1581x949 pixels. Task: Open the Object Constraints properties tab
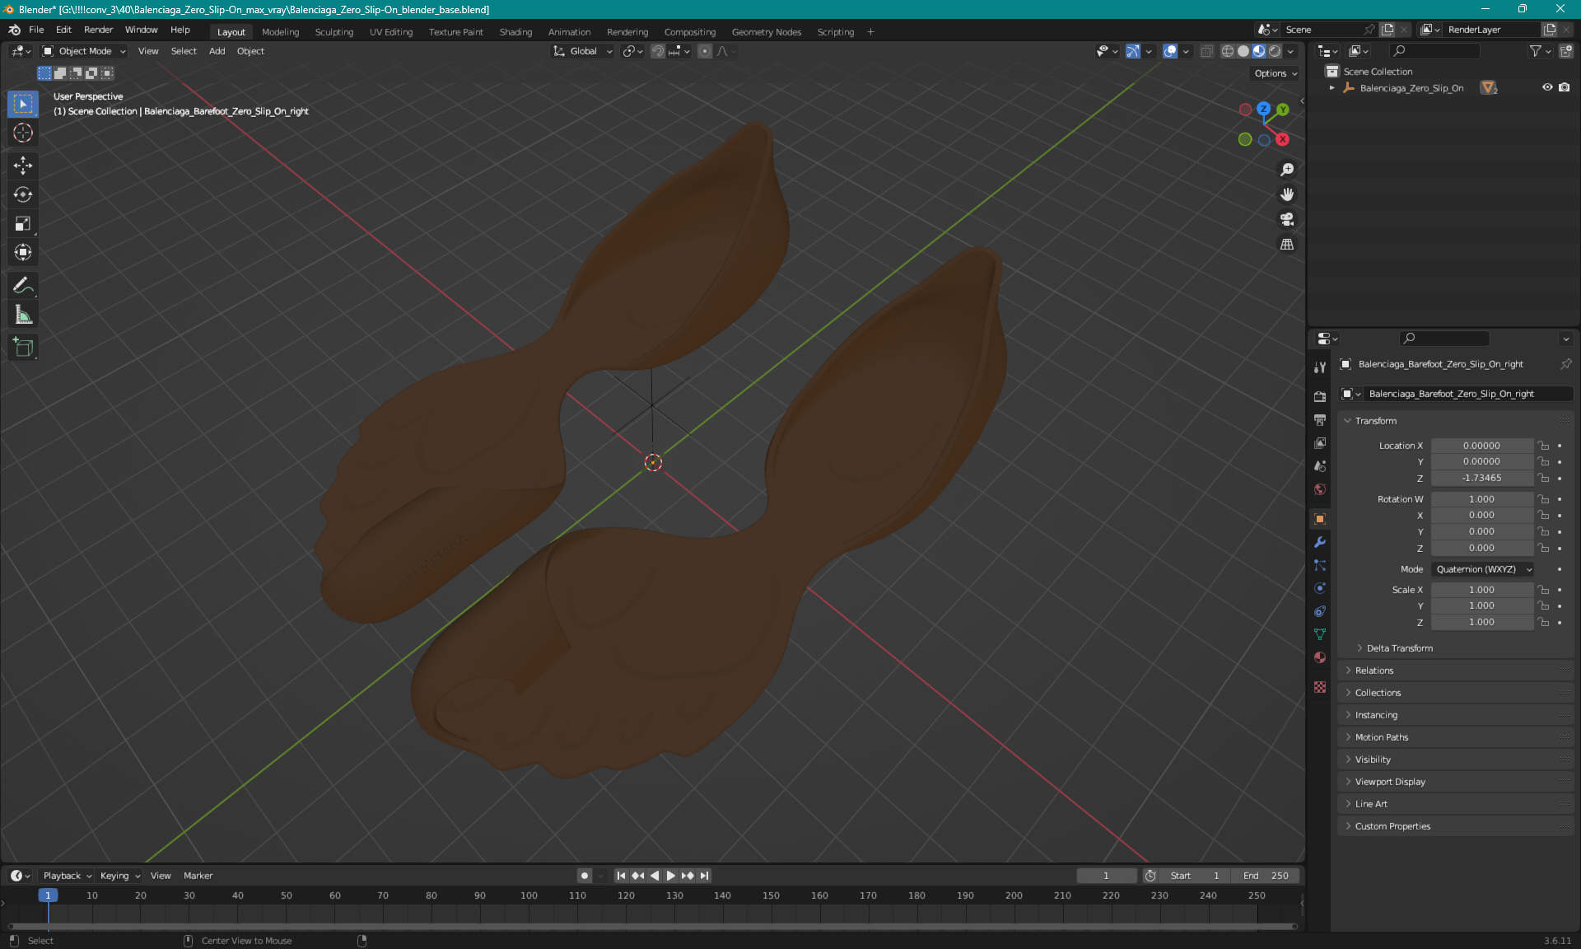[x=1320, y=611]
